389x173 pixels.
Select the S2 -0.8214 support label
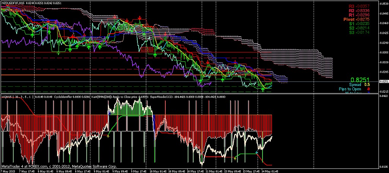[359, 28]
